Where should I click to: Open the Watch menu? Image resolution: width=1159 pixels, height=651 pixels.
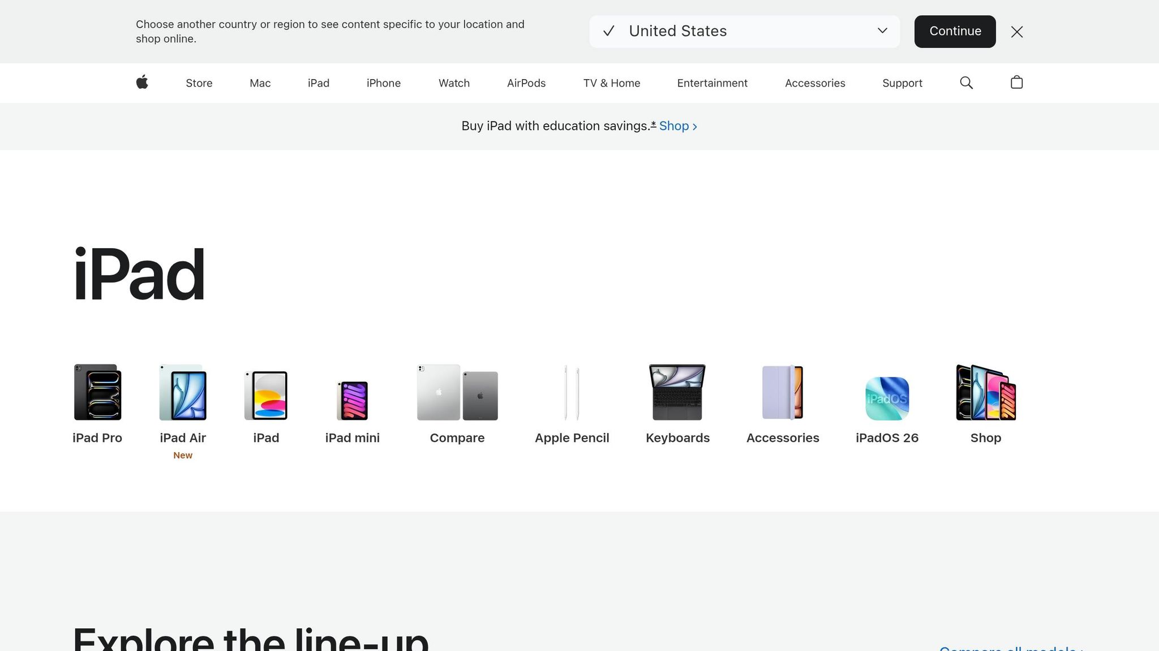click(x=454, y=83)
